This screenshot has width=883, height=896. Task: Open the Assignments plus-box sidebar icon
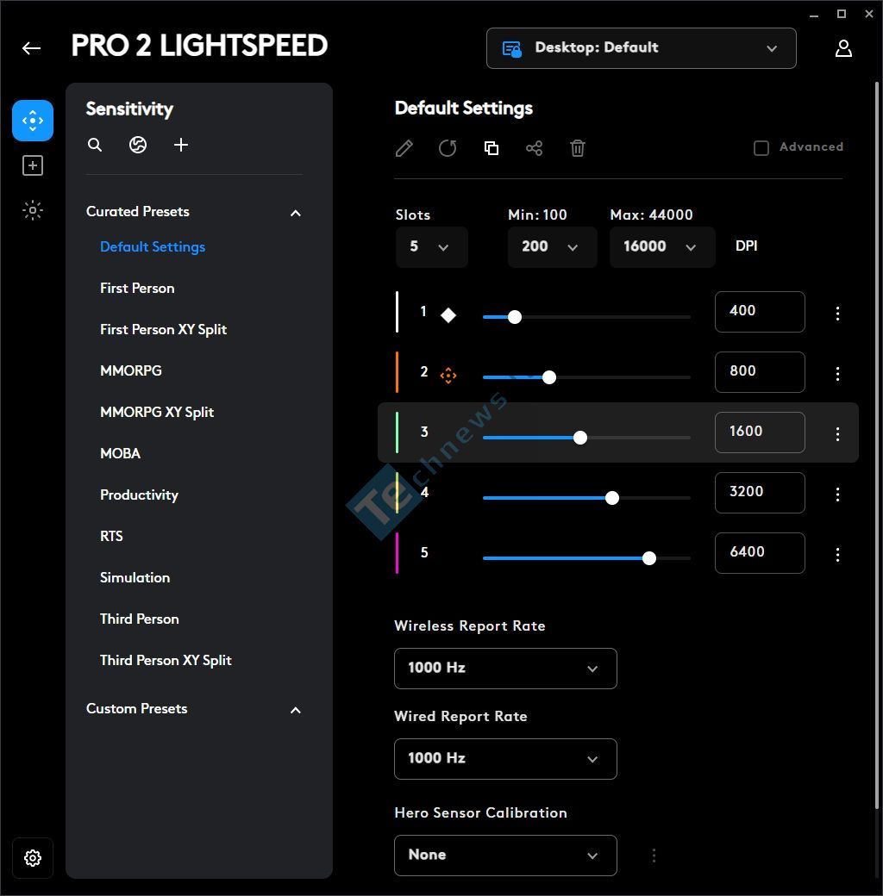point(33,165)
